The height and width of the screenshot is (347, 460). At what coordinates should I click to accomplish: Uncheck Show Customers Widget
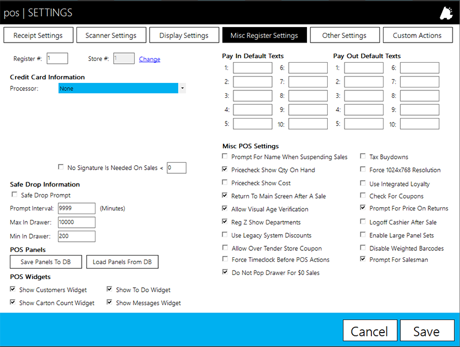tap(13, 289)
